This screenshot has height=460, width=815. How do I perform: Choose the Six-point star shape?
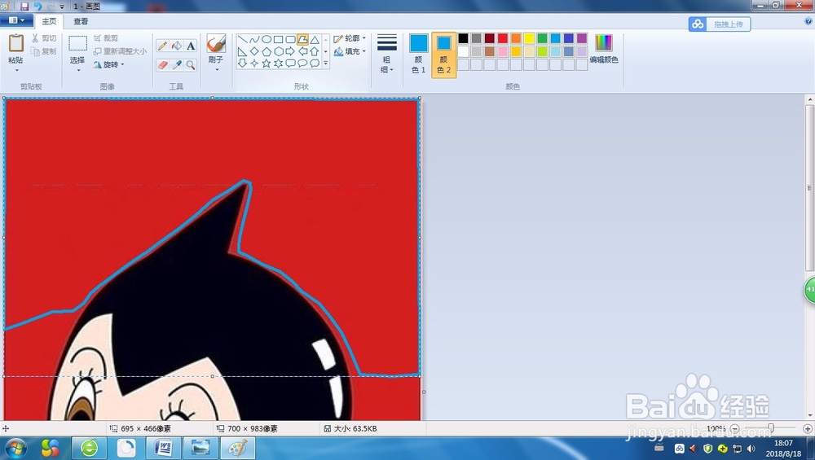tap(278, 64)
